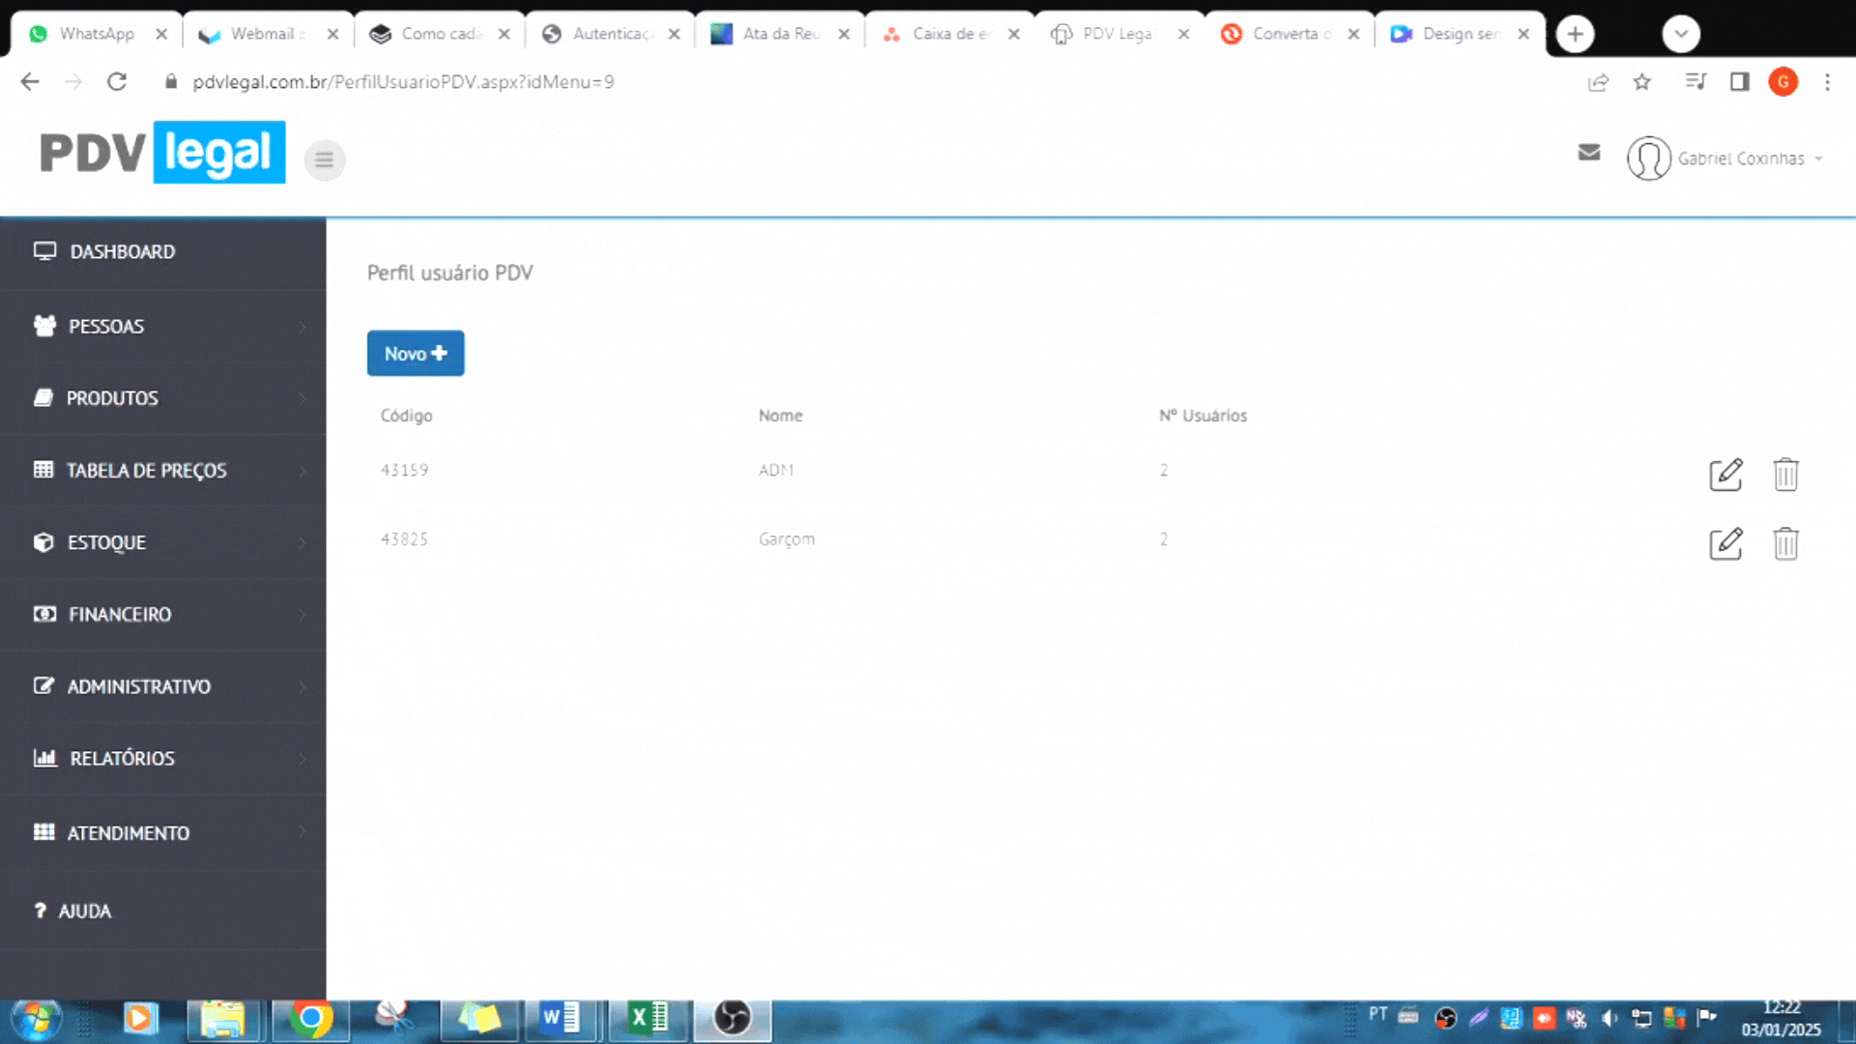Click the PDV legal logo

pos(162,153)
